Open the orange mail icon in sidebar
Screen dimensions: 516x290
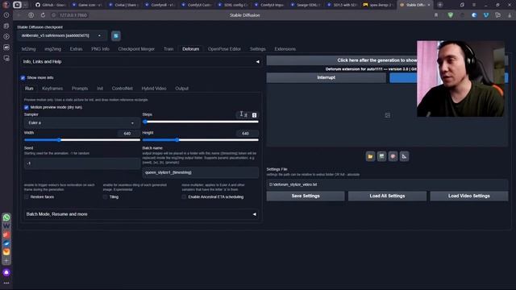click(6, 252)
